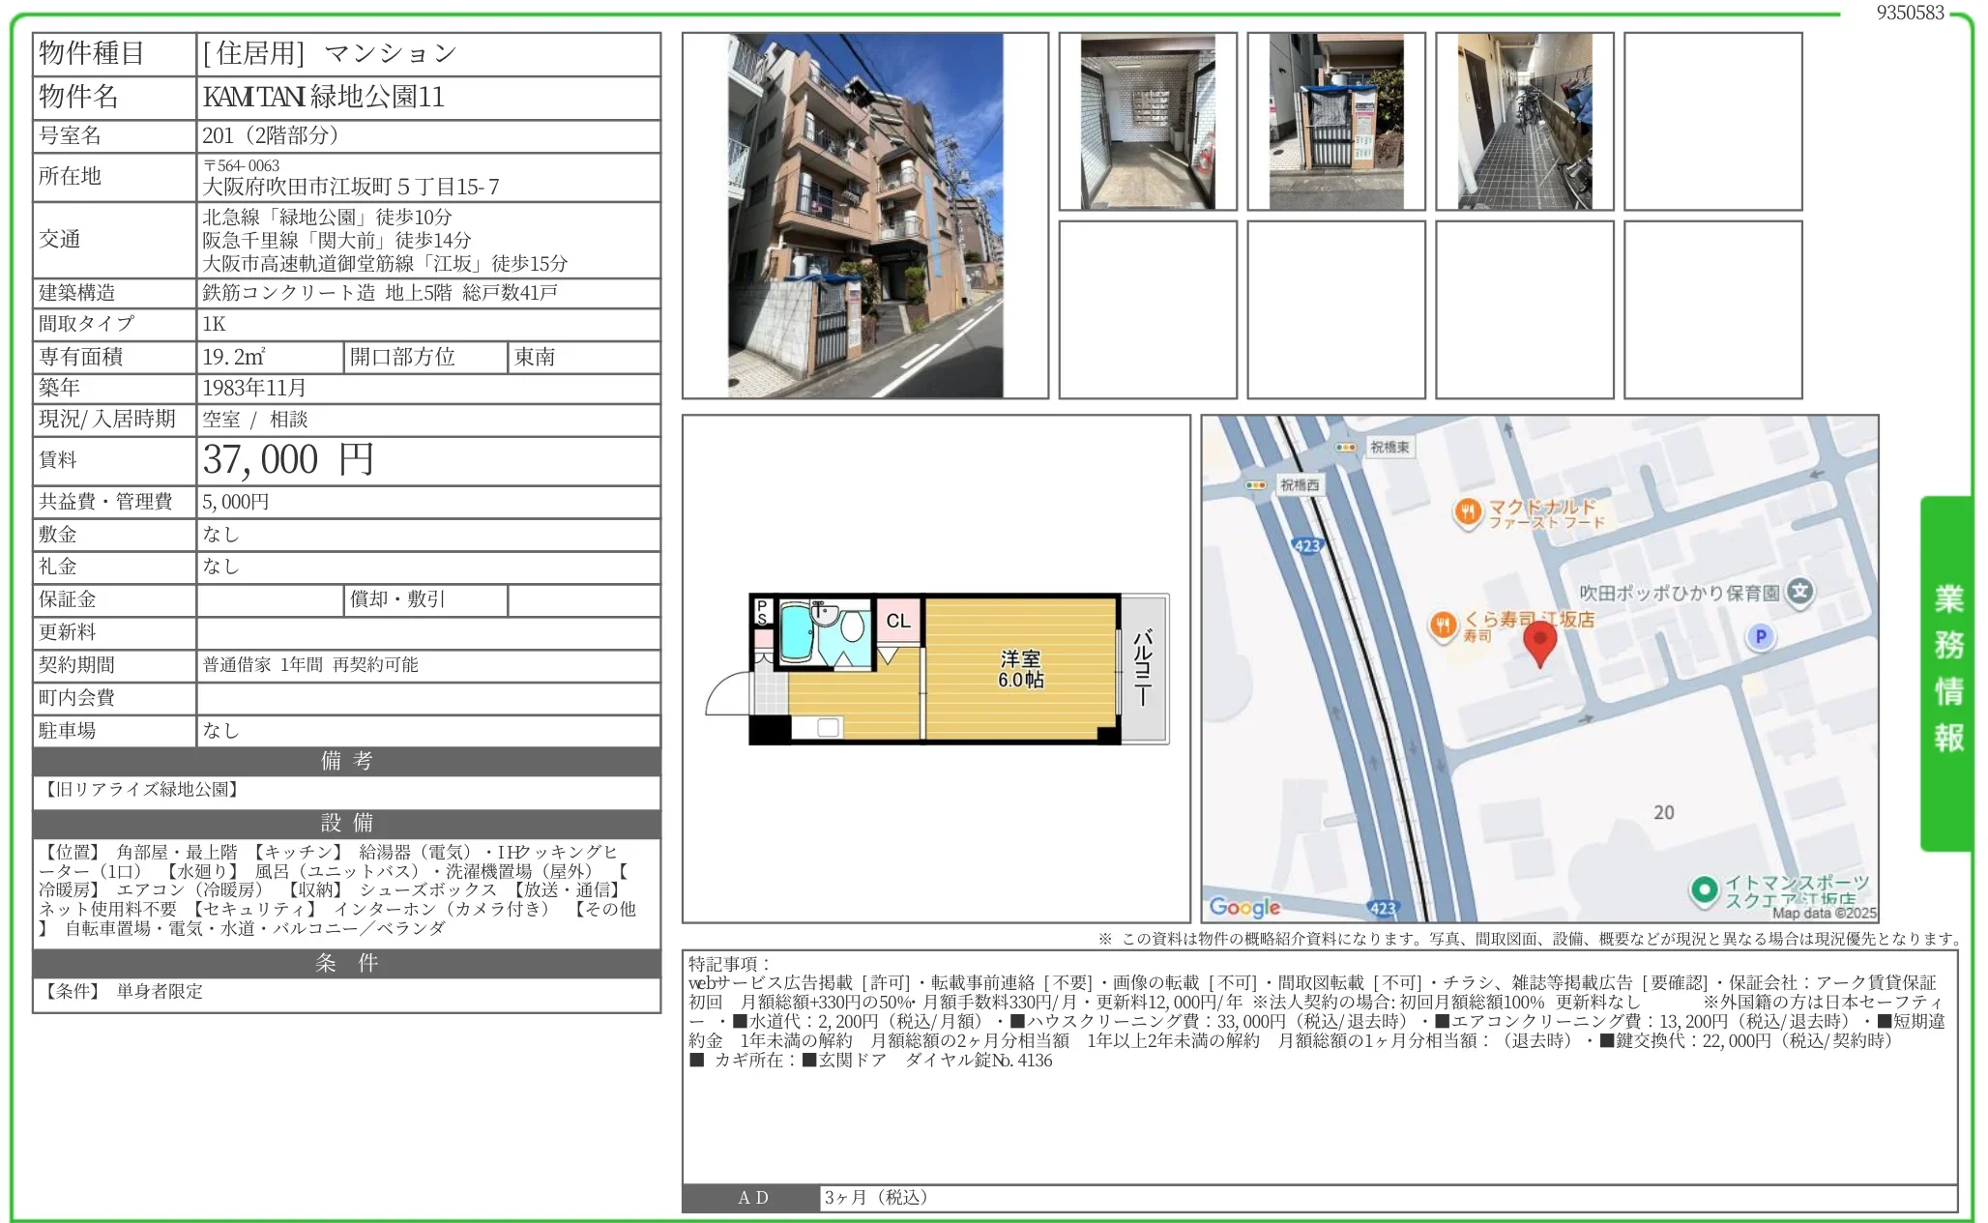The width and height of the screenshot is (1988, 1223).
Task: Click the 設備 section header
Action: pos(345,824)
